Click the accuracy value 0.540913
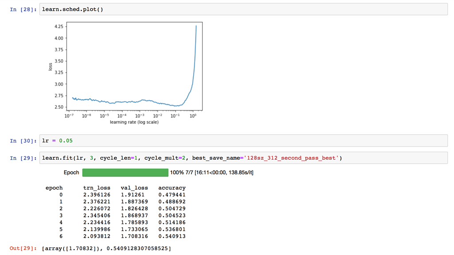This screenshot has width=454, height=255. click(x=172, y=236)
